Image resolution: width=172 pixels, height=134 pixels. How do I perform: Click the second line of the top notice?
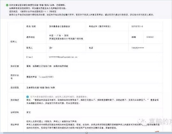pos(38,8)
